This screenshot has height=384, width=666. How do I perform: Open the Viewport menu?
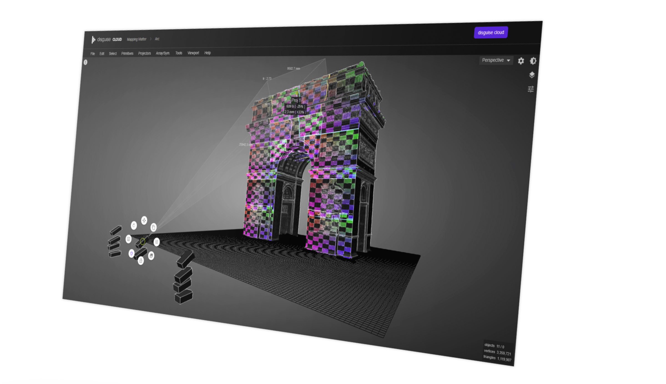(193, 53)
